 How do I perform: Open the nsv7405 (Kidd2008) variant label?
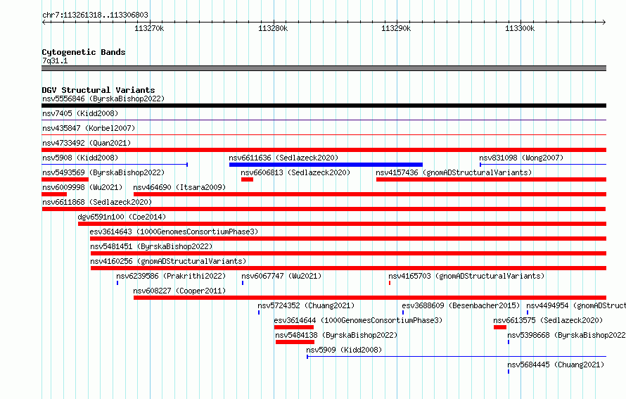tap(80, 113)
